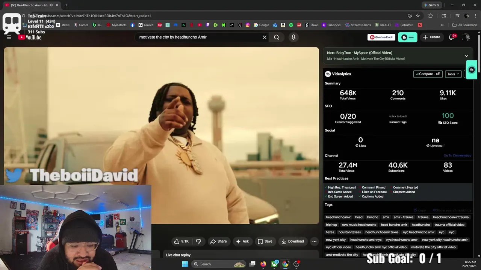Open the Xbox app in taskbar
Image resolution: width=481 pixels, height=270 pixels.
pos(274,264)
